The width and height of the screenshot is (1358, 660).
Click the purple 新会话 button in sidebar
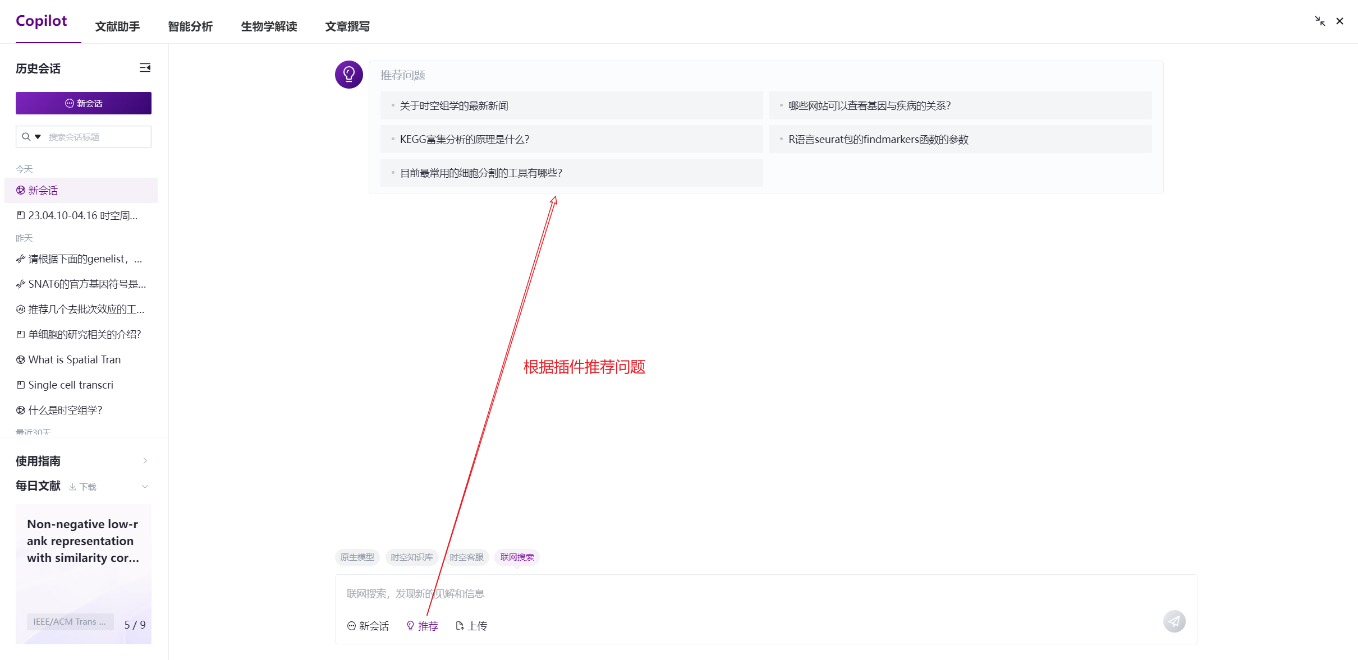[84, 103]
